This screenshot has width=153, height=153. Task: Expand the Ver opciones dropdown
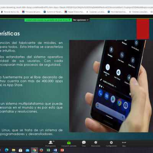[x=81, y=20]
